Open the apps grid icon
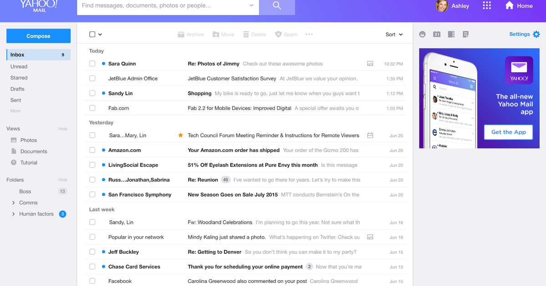 tap(487, 5)
